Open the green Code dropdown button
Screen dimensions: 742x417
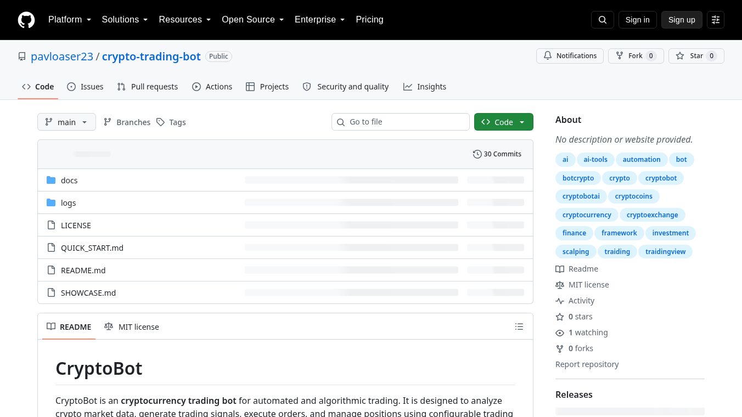[x=504, y=122]
